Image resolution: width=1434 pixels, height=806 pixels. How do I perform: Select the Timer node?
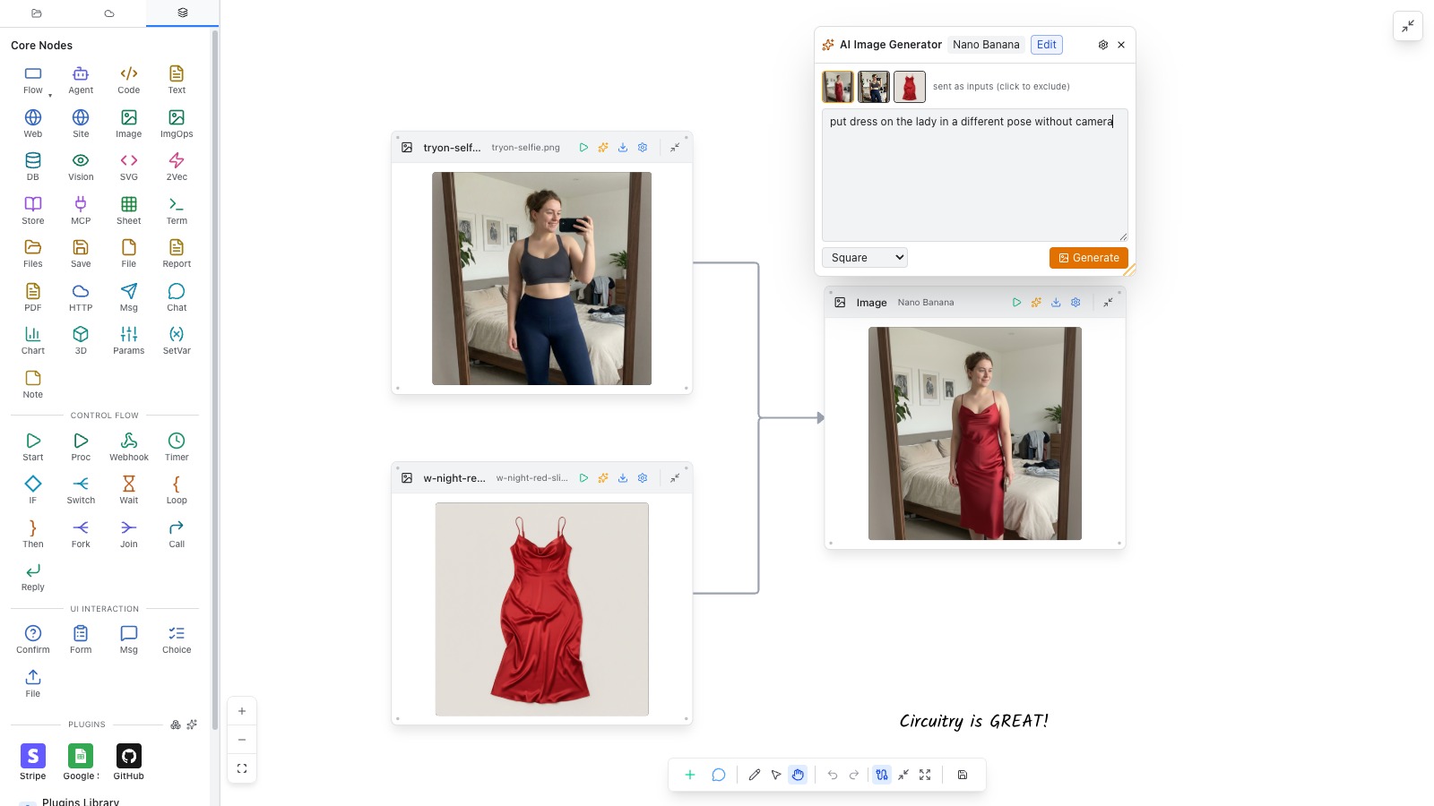177,447
